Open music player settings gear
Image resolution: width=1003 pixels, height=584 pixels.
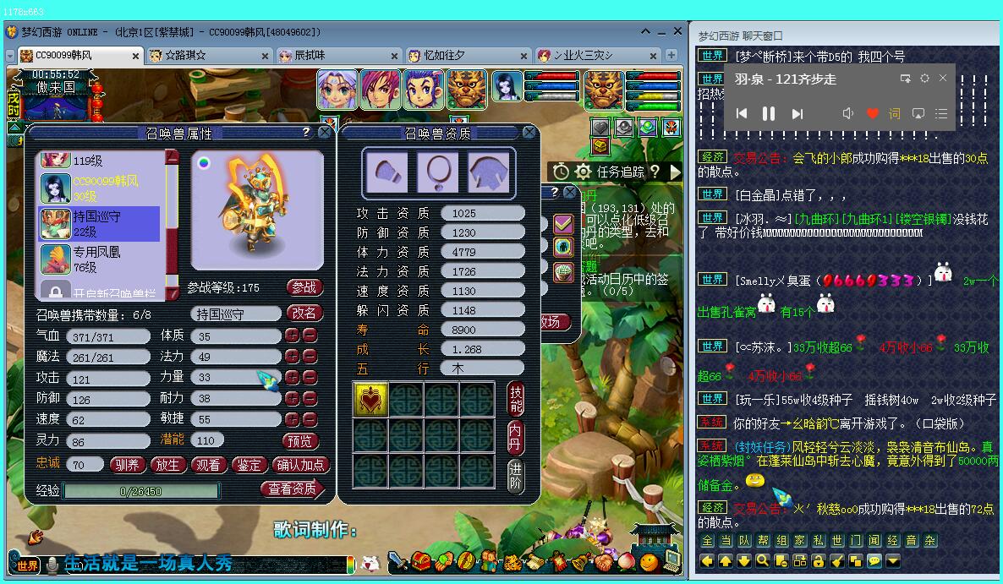click(x=924, y=78)
